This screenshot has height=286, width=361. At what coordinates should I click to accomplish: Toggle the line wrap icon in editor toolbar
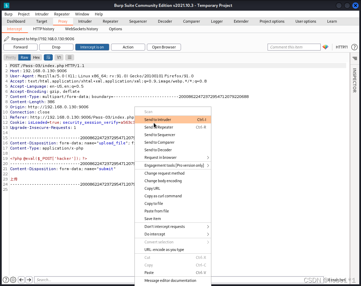point(48,57)
